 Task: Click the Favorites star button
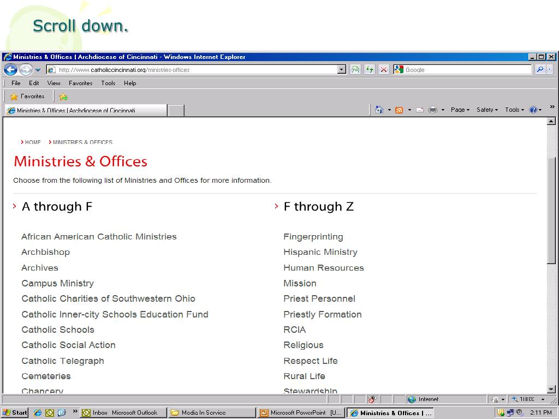coord(27,96)
